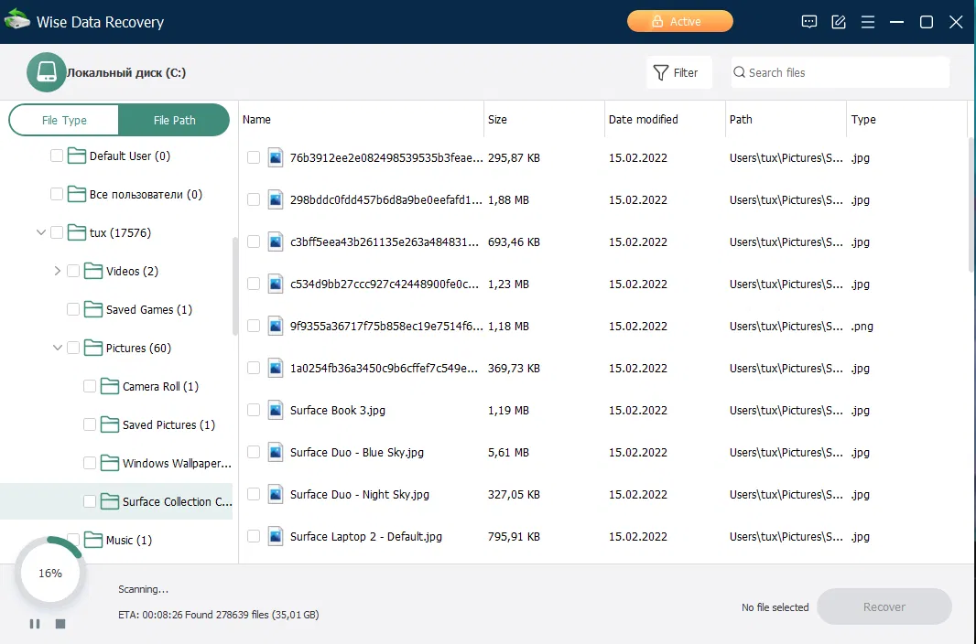
Task: Expand the Videos folder tree node
Action: [x=58, y=271]
